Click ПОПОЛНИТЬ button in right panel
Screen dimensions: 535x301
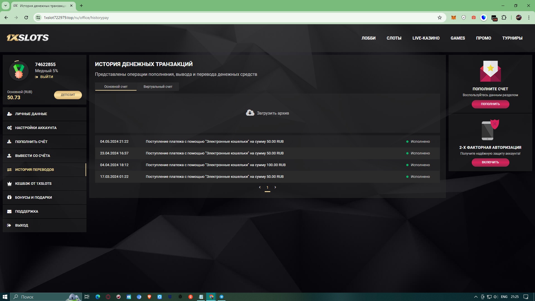[490, 104]
